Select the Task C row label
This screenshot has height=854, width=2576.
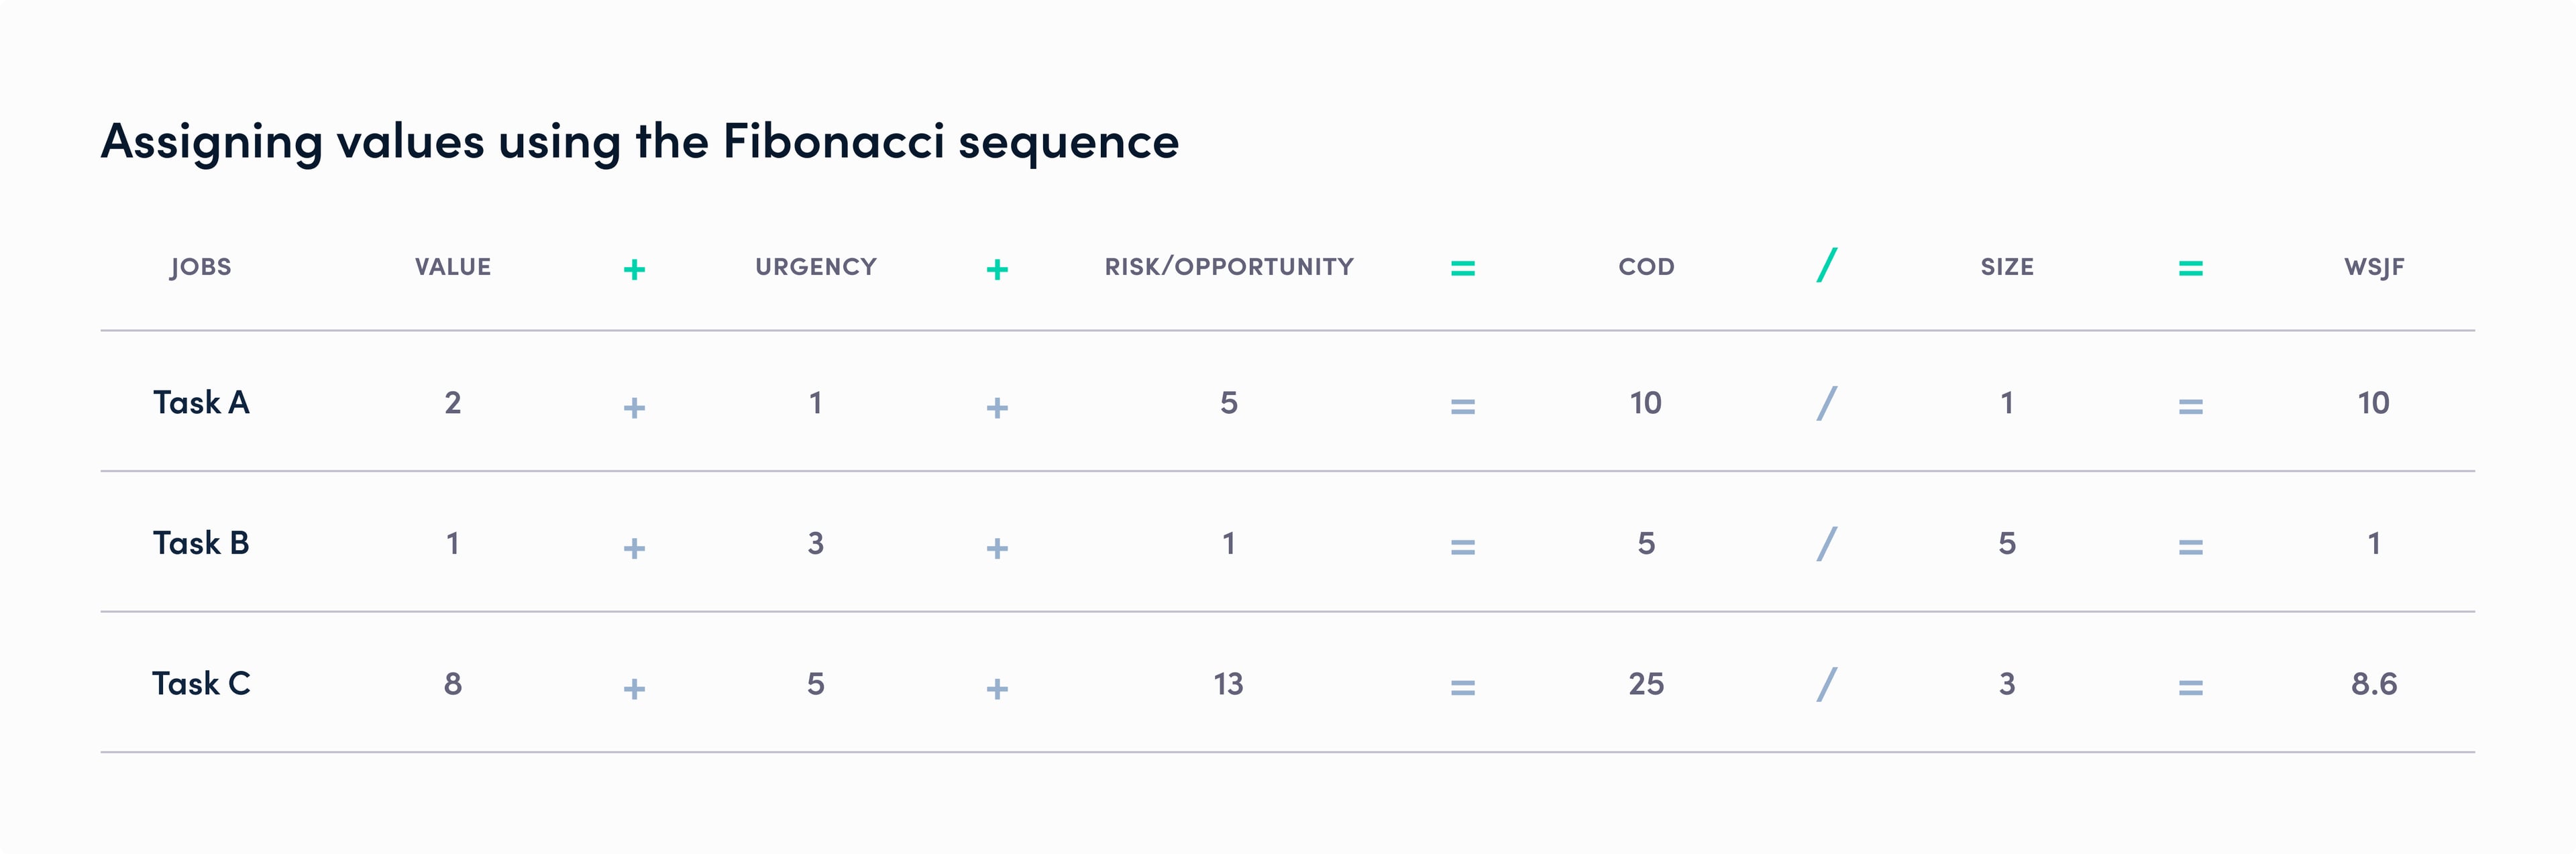(201, 684)
